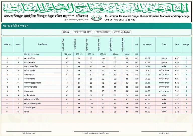Click the 'বিভাগ' column header
This screenshot has width=193, height=136.
(164, 45)
